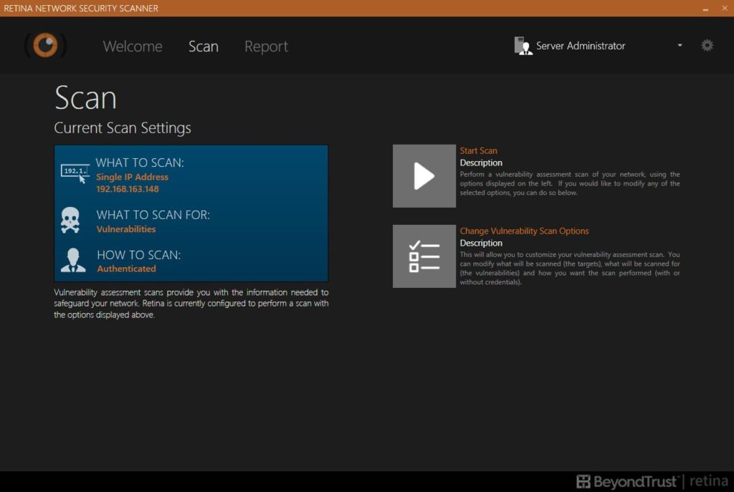Click the Authenticated scan method label
The image size is (734, 492).
pyautogui.click(x=126, y=269)
